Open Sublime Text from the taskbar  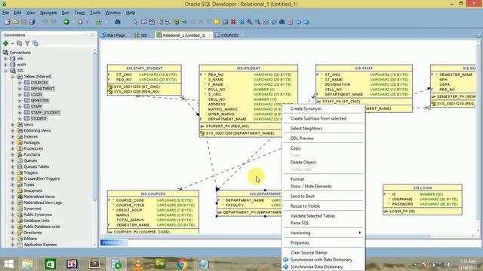click(94, 264)
